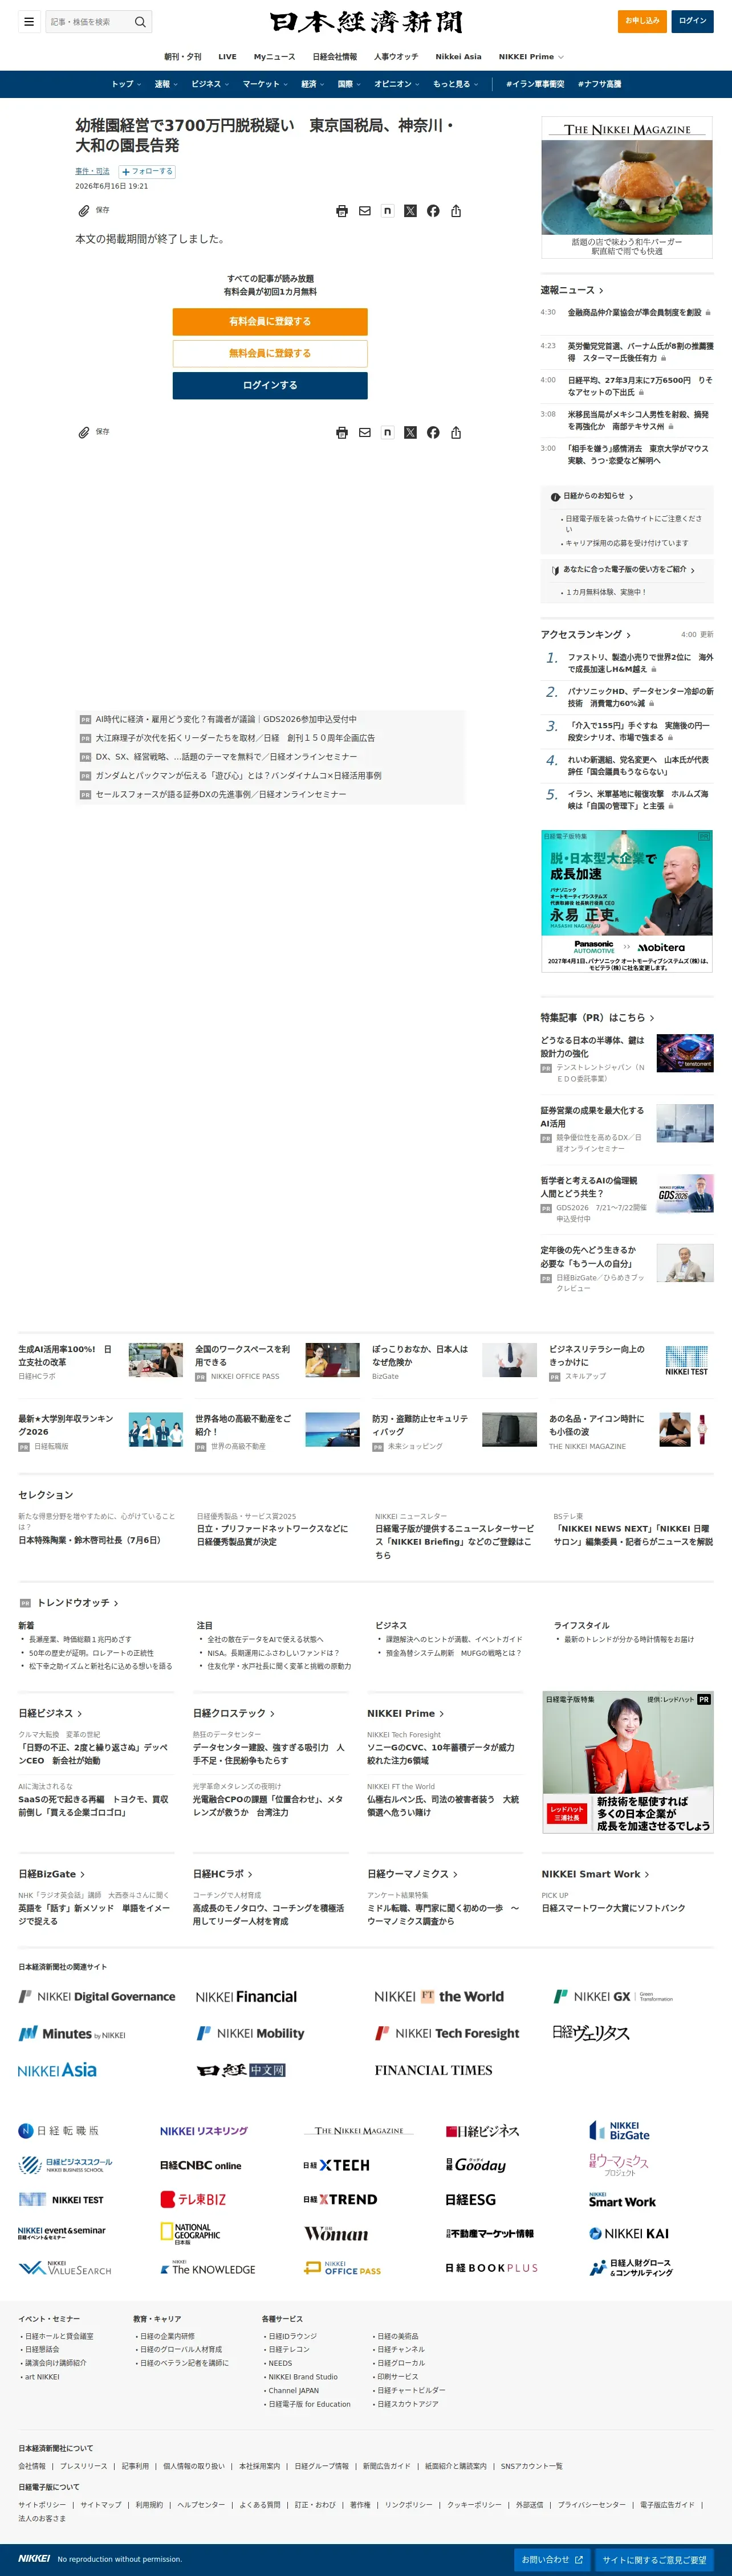Image resolution: width=732 pixels, height=2576 pixels.
Task: Click the upload-share icon above the expired-article notice
Action: 456,211
